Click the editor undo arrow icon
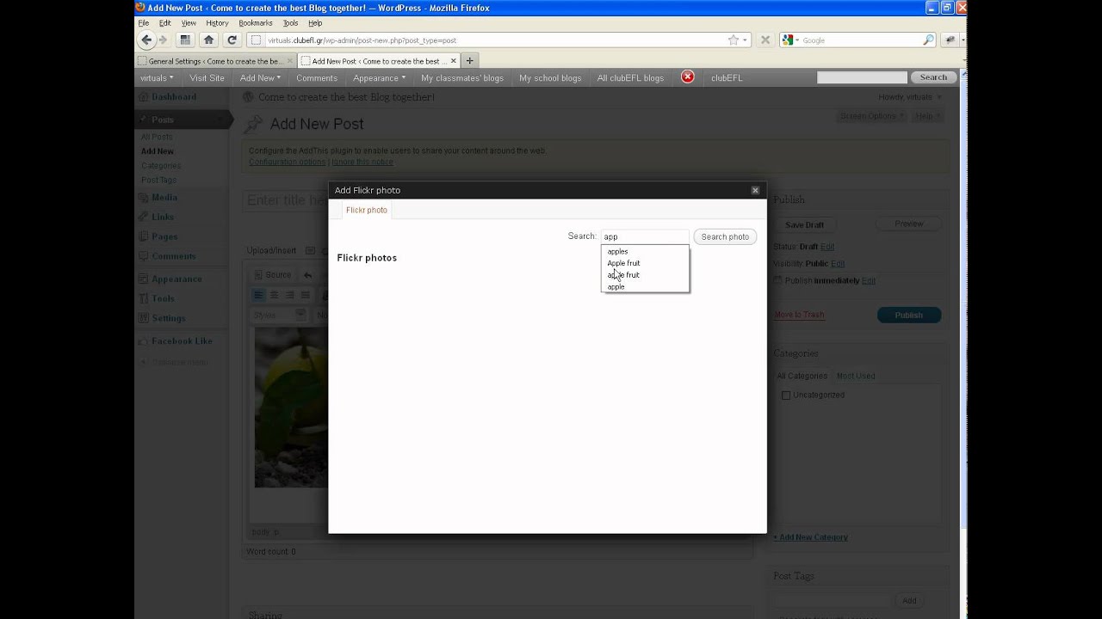1102x619 pixels. (x=307, y=275)
